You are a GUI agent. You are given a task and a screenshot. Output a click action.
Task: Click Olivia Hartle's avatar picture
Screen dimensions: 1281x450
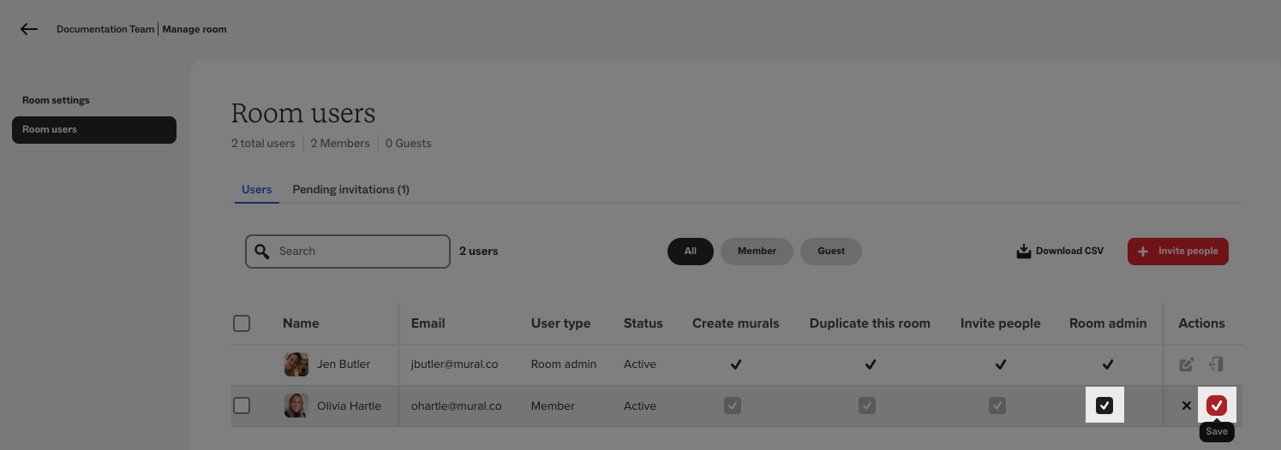point(296,406)
